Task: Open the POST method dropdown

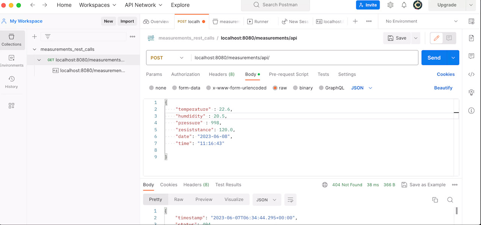Action: (167, 57)
